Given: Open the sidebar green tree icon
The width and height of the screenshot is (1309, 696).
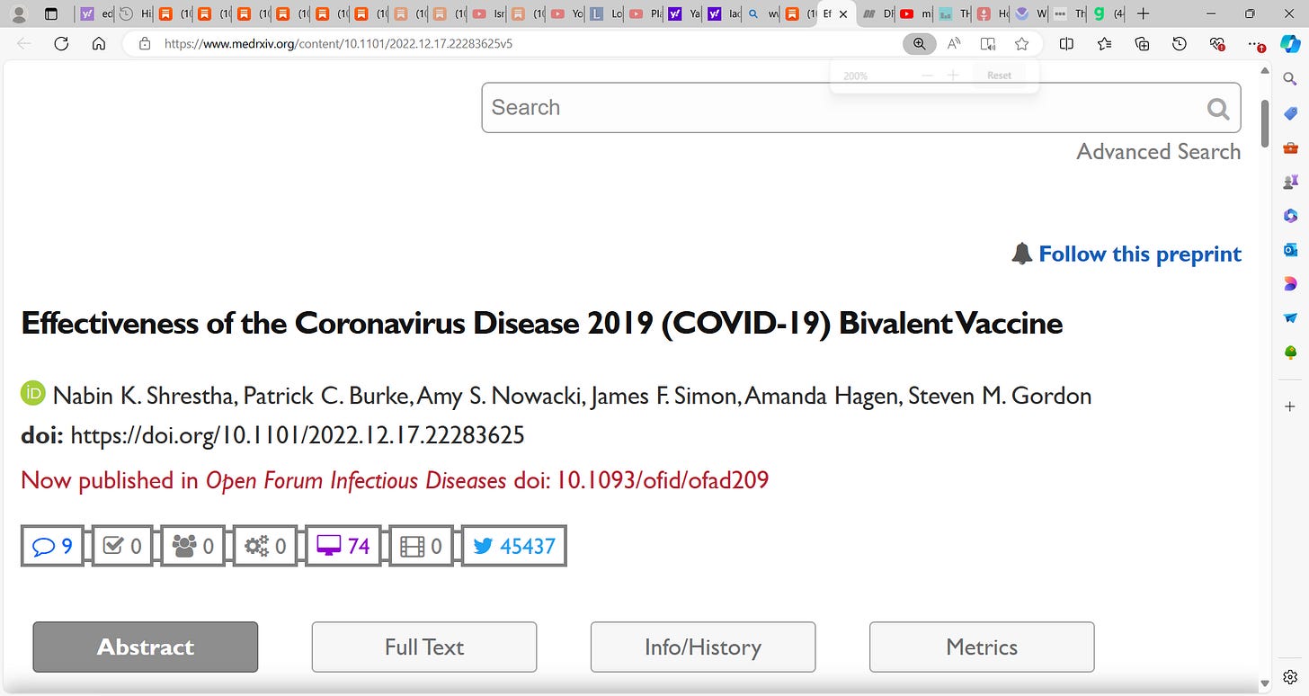Looking at the screenshot, I should [1290, 352].
